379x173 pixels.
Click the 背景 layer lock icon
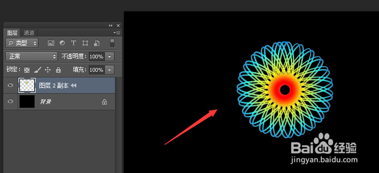104,102
